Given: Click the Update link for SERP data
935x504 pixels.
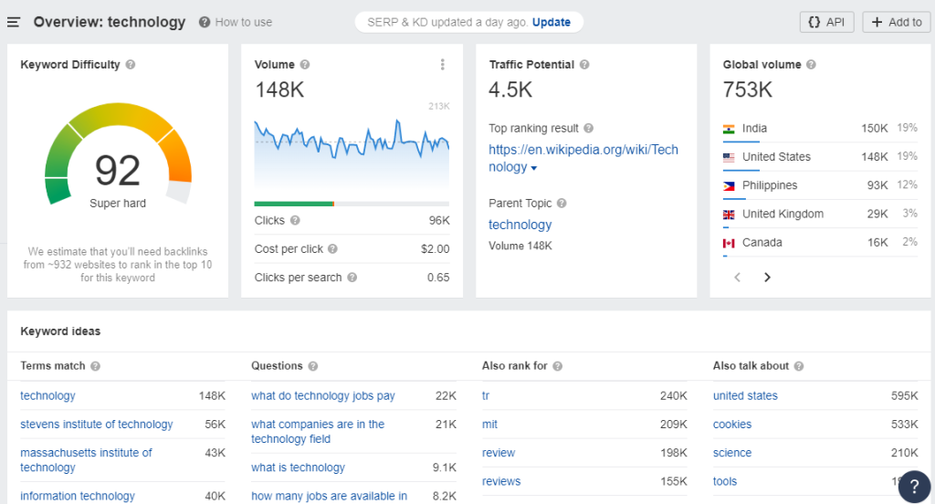Looking at the screenshot, I should (x=552, y=22).
